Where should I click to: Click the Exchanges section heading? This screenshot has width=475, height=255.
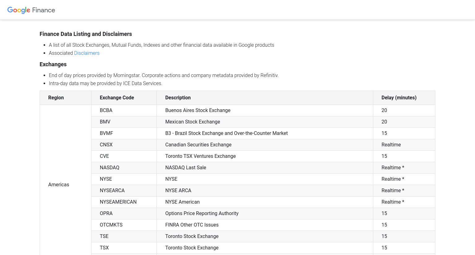click(53, 64)
